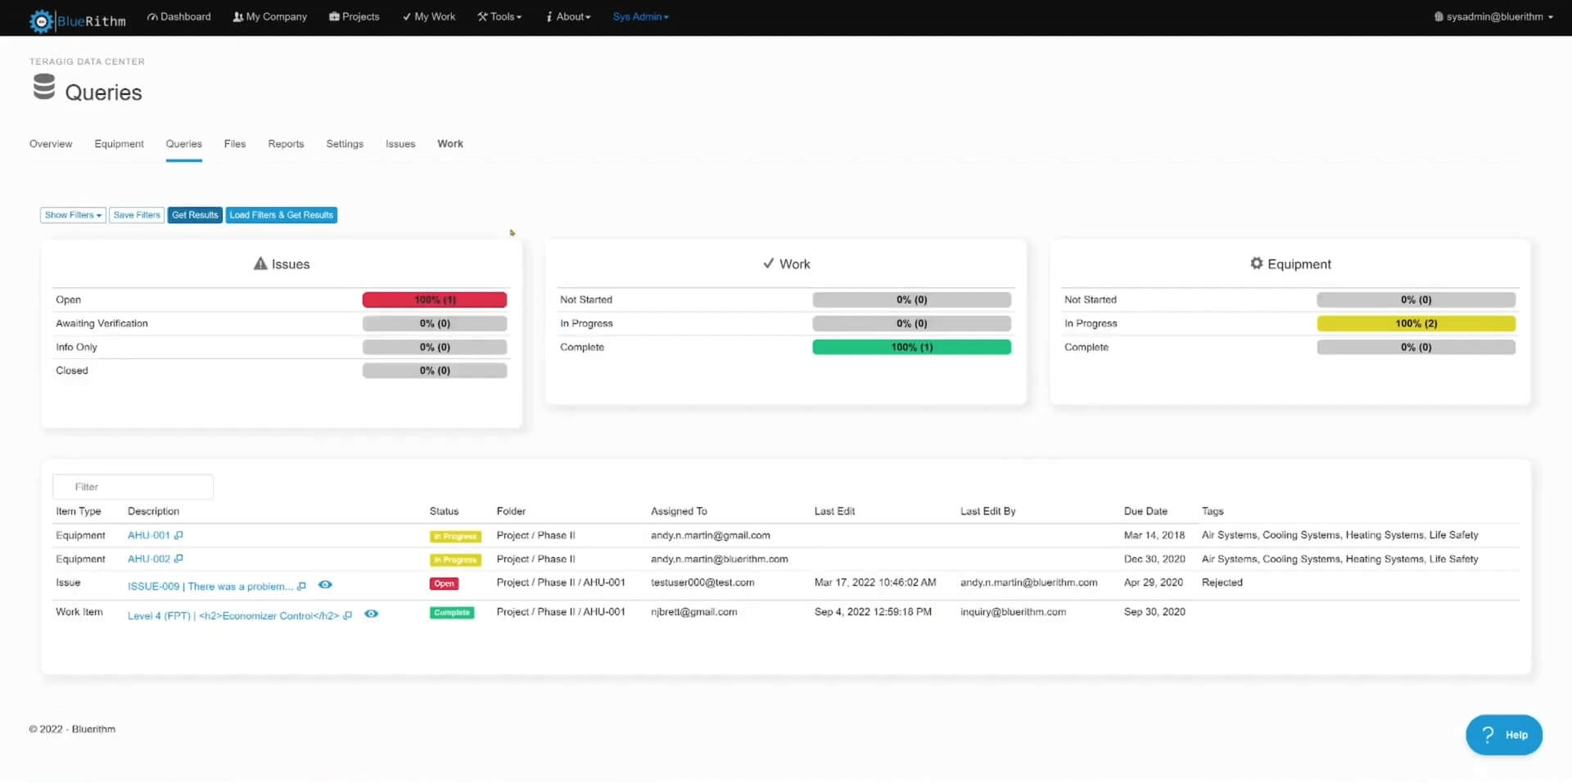Click the Issues warning triangle icon
The height and width of the screenshot is (783, 1572).
tap(260, 263)
